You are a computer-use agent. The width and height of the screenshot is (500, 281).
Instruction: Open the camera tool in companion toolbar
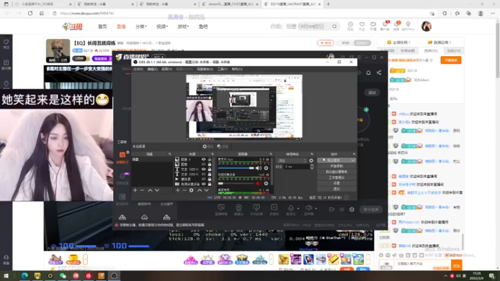tap(239, 209)
